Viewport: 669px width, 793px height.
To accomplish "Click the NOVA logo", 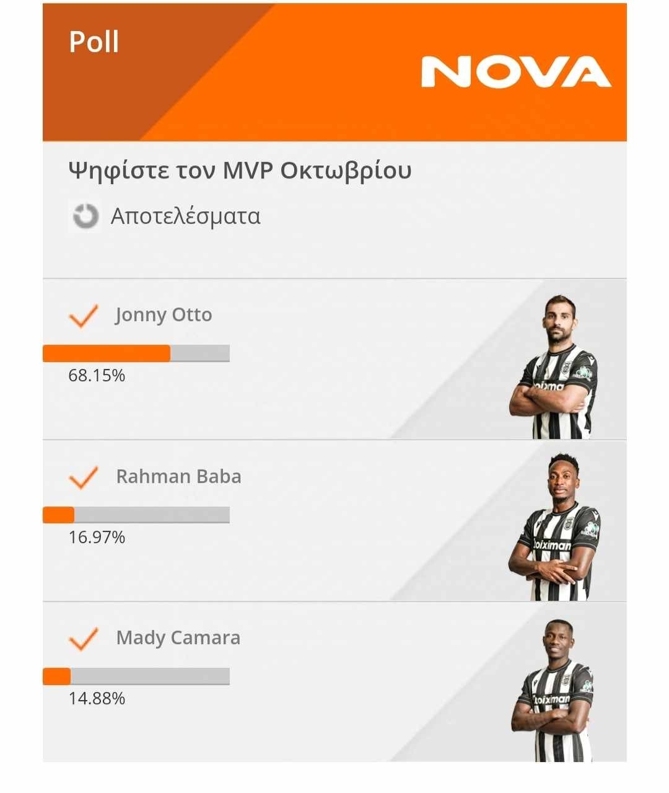I will click(515, 72).
